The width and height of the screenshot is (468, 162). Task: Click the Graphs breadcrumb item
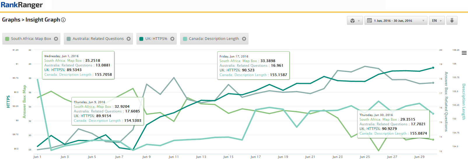(11, 20)
